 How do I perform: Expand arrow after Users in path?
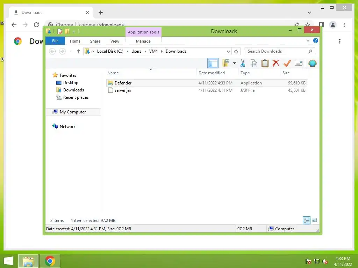coord(145,52)
